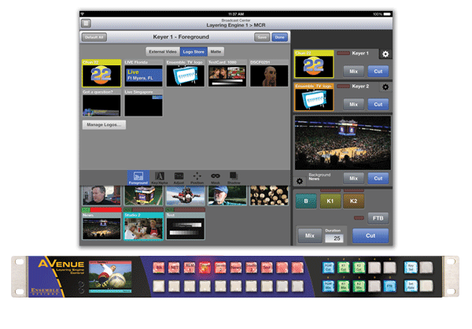Open the Shadow tool icon
Viewport: 472px width, 329px height.
point(234,177)
